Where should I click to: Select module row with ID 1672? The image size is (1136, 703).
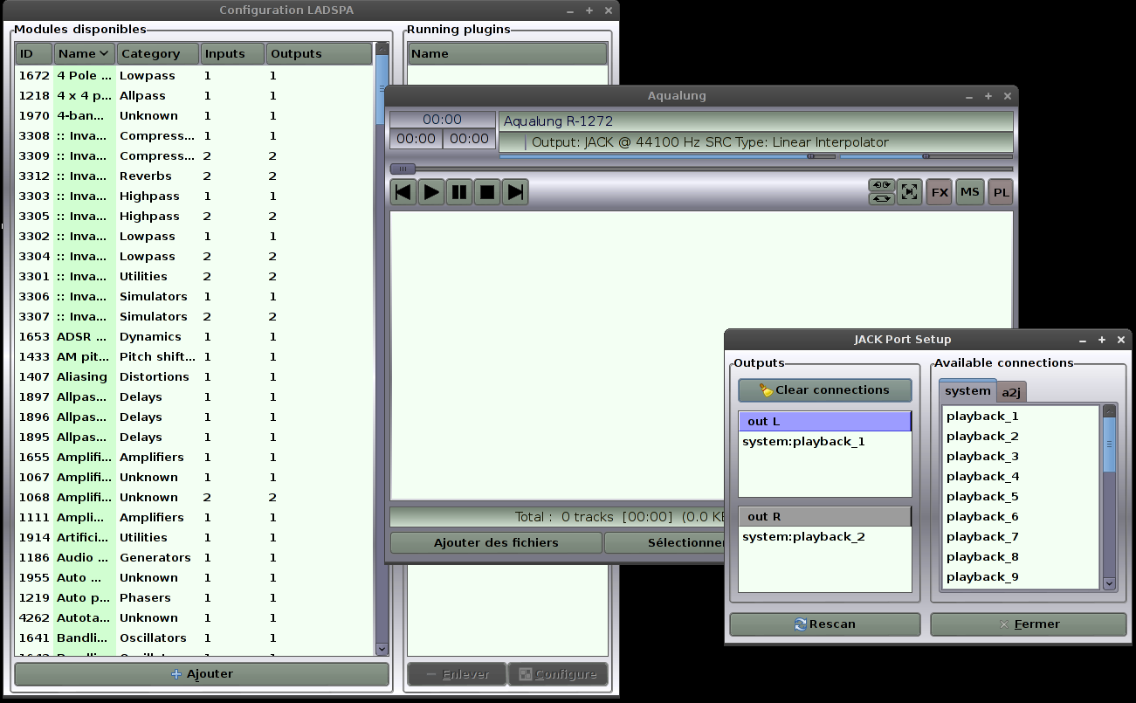tap(195, 76)
